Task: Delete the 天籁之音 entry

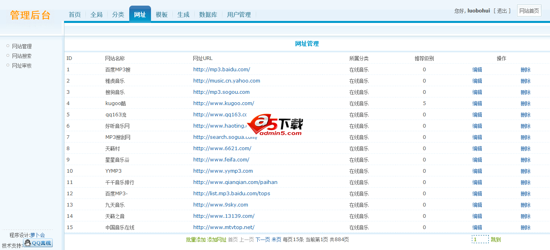Action: pyautogui.click(x=525, y=216)
